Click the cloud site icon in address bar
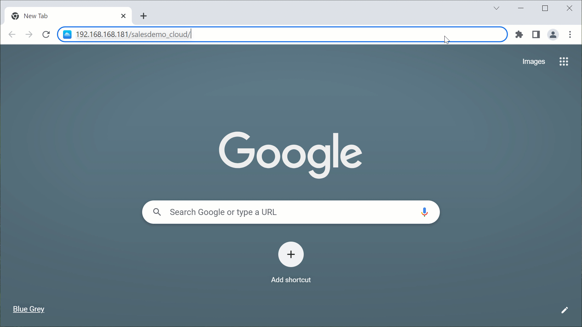Viewport: 582px width, 327px height. point(67,35)
